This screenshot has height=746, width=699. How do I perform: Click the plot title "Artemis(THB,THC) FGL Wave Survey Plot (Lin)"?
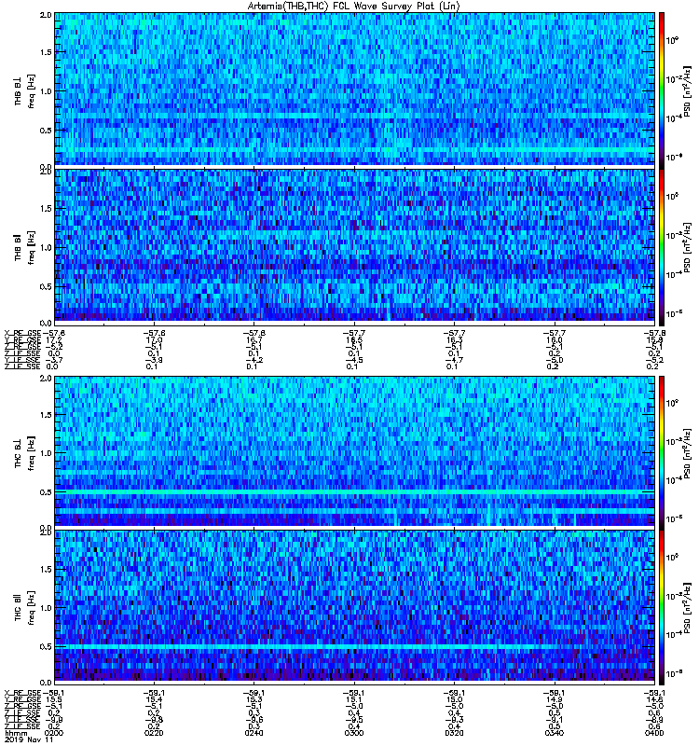[x=354, y=7]
